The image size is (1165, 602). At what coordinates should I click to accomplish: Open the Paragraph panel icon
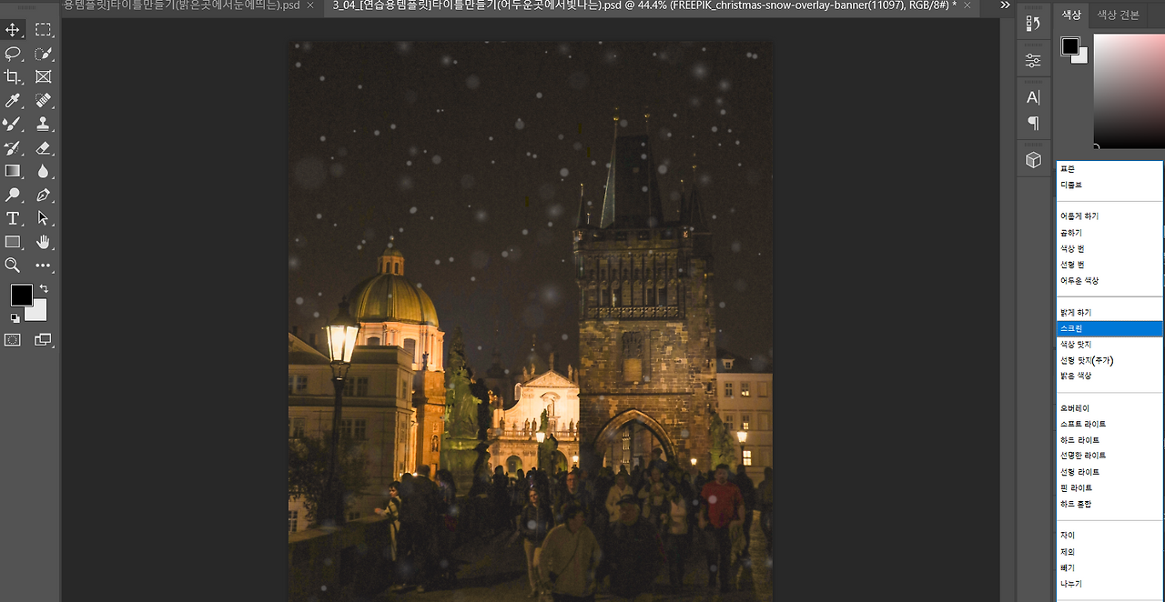pyautogui.click(x=1033, y=123)
